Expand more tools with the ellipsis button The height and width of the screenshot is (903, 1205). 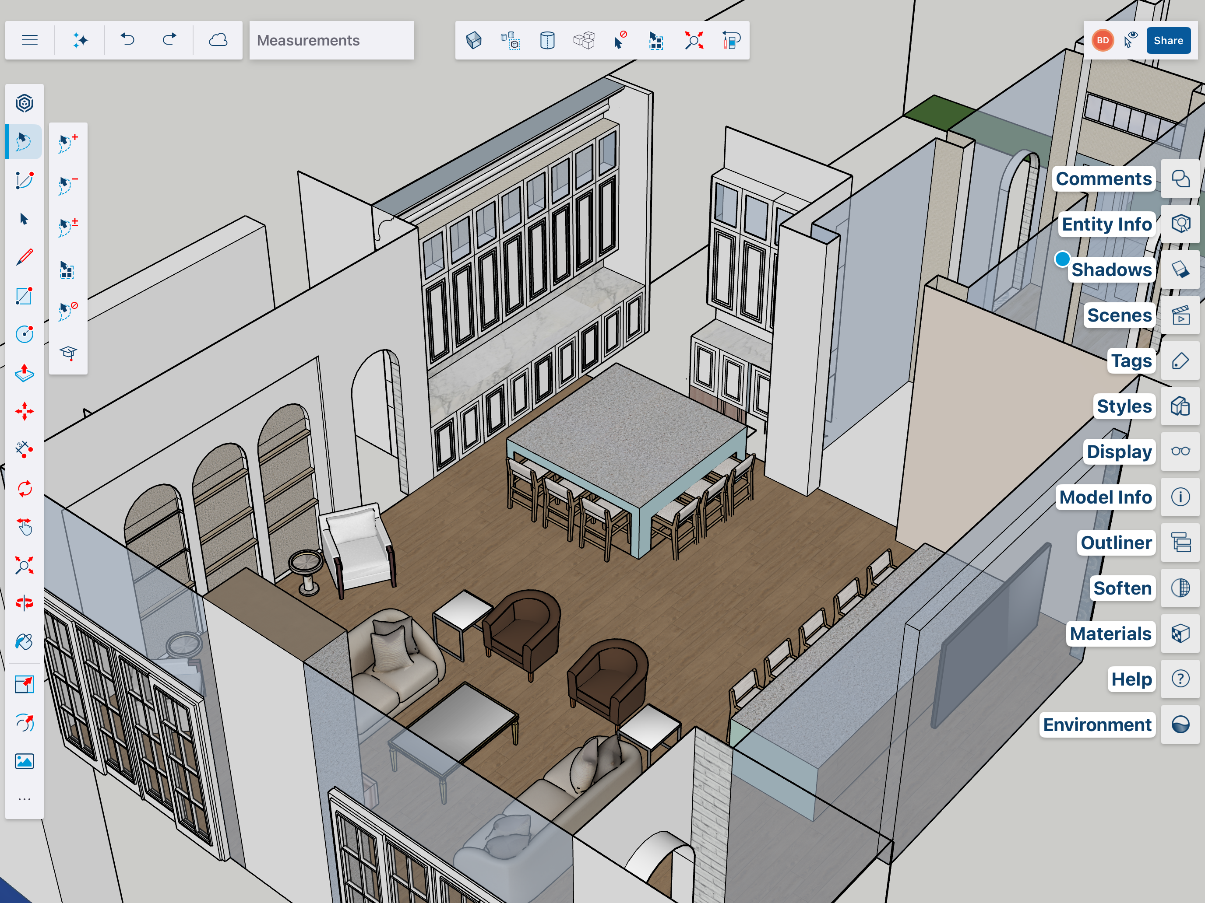24,799
